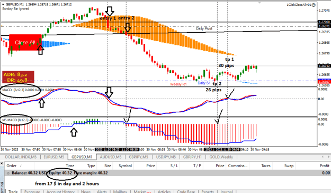This screenshot has height=193, width=331.
Task: Switch to the DOLLAR_INDX,M5 chart tab
Action: point(21,157)
